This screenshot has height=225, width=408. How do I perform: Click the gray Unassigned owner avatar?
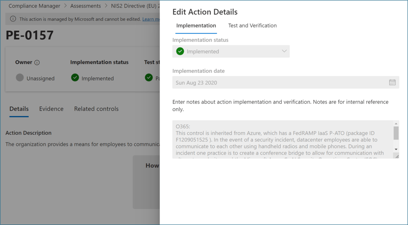(20, 78)
